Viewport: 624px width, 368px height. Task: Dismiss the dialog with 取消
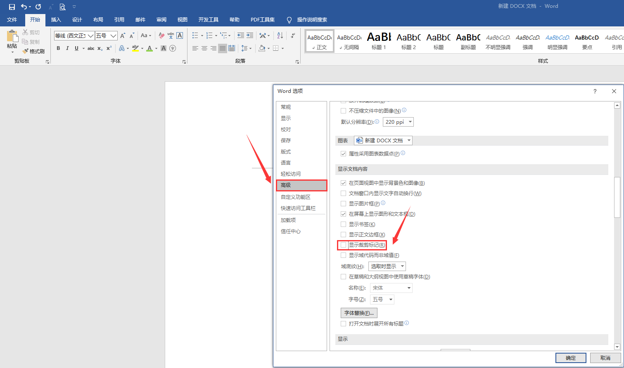pos(605,358)
